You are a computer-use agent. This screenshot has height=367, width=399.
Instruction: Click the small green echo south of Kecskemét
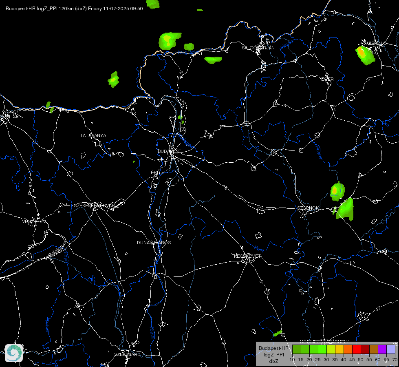[x=277, y=333]
